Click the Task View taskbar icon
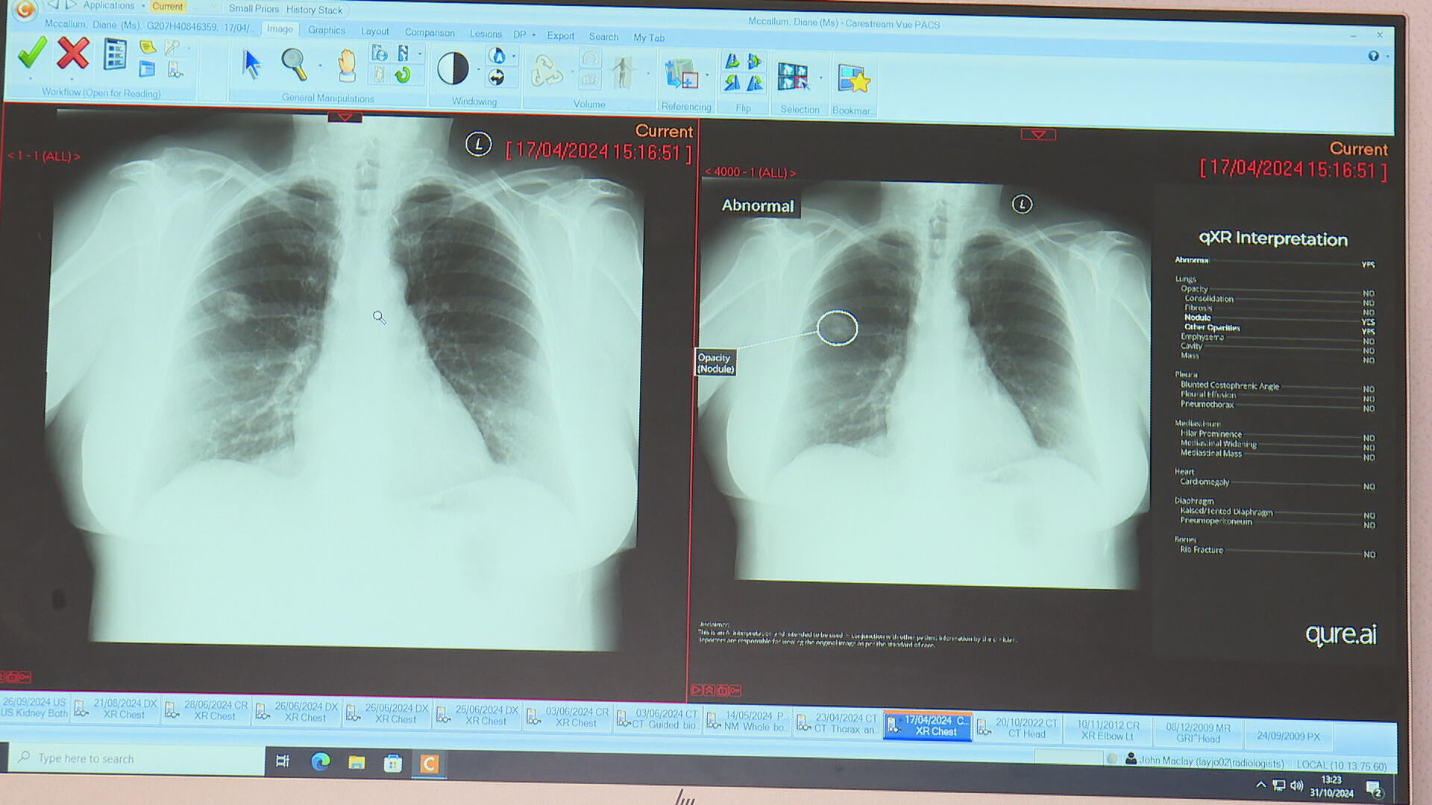1432x805 pixels. [x=283, y=760]
